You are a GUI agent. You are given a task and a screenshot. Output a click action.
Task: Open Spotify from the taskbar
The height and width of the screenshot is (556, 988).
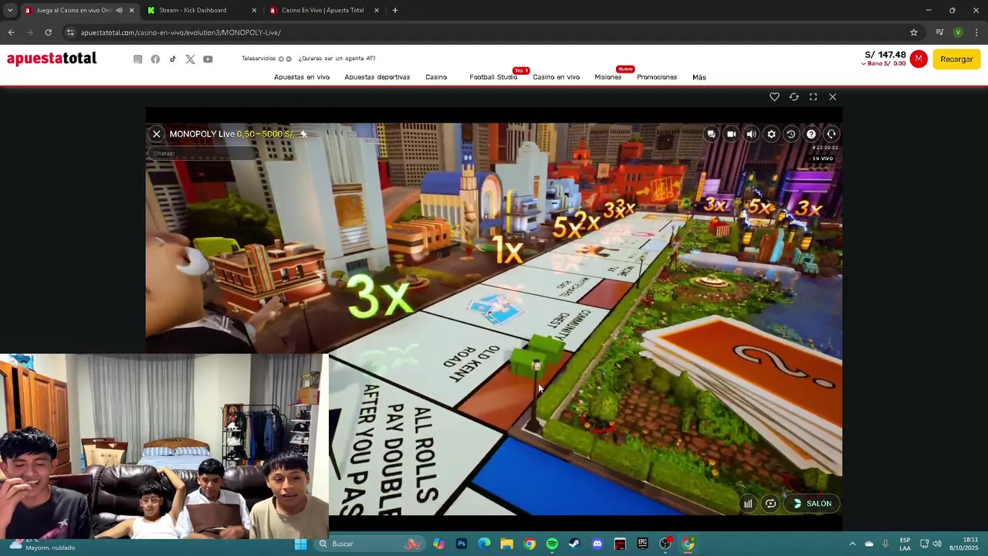coord(552,544)
